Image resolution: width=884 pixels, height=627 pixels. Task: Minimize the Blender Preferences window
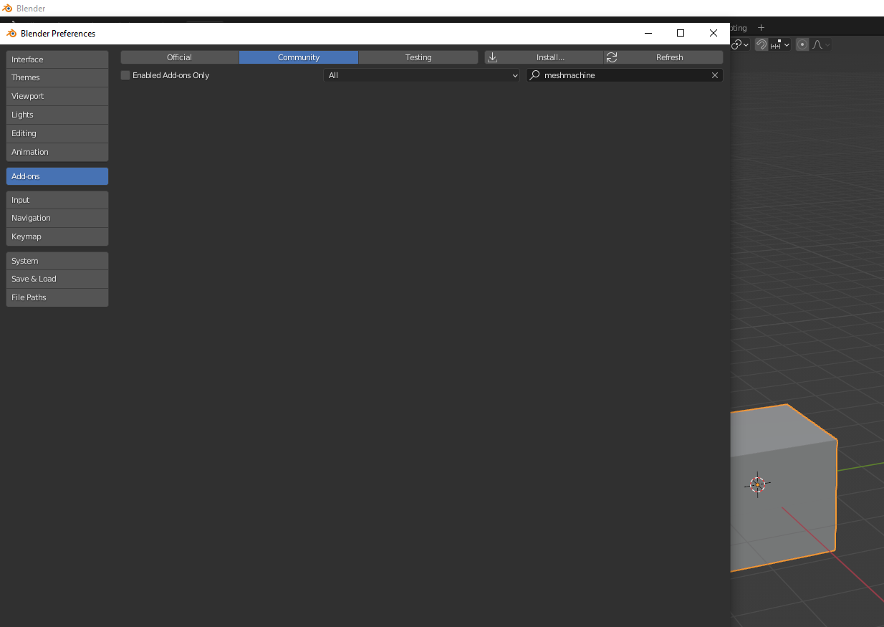pyautogui.click(x=648, y=33)
